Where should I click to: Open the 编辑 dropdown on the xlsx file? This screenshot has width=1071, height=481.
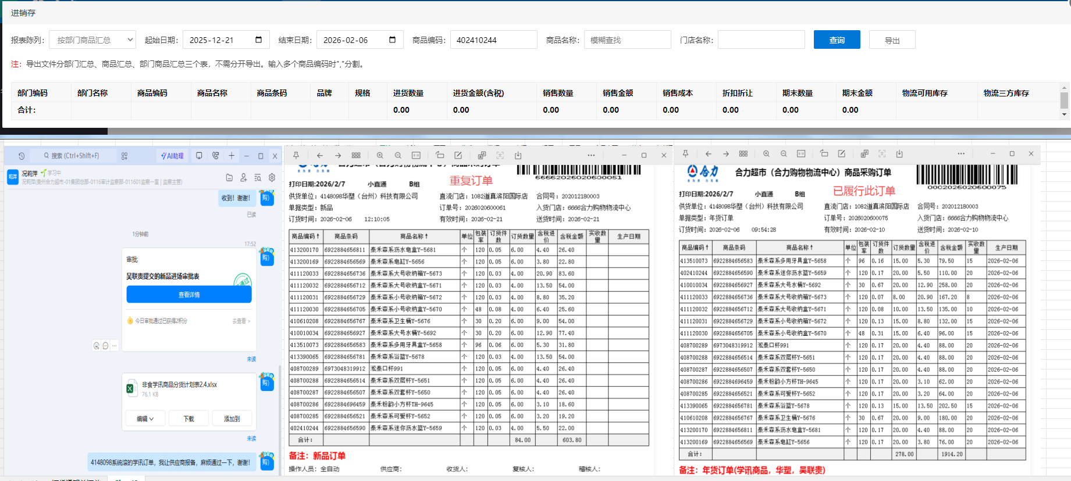click(x=145, y=418)
